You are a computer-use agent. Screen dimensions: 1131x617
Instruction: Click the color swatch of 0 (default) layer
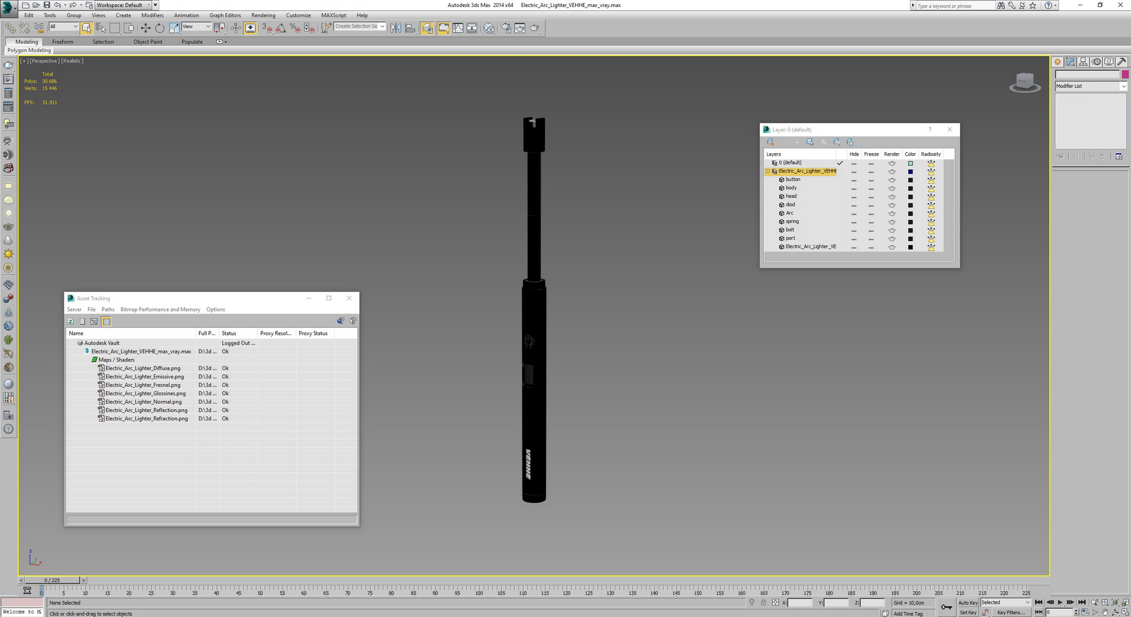click(910, 164)
